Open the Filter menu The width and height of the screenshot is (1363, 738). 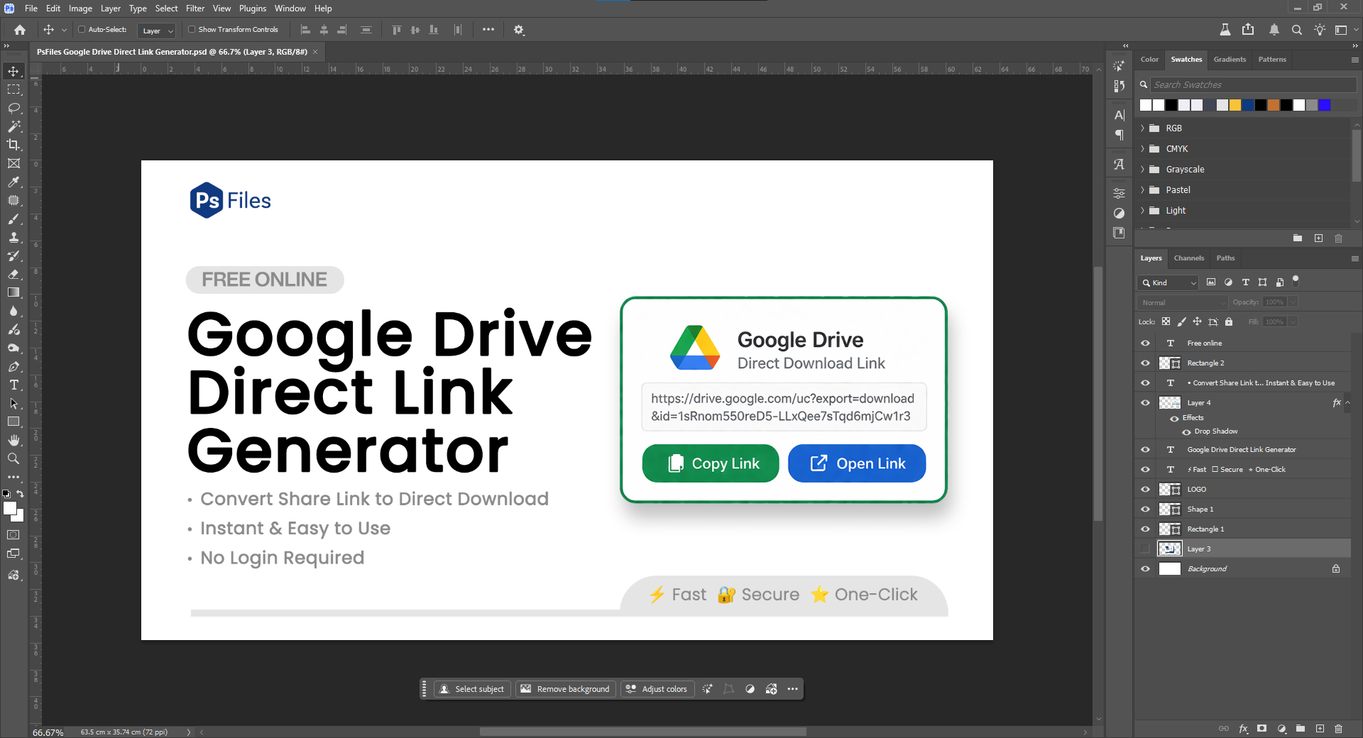[x=195, y=8]
